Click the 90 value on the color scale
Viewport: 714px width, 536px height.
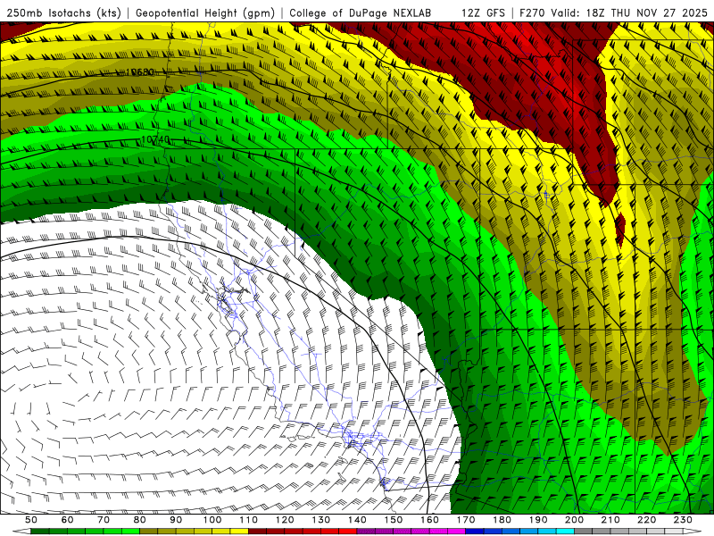pos(176,520)
